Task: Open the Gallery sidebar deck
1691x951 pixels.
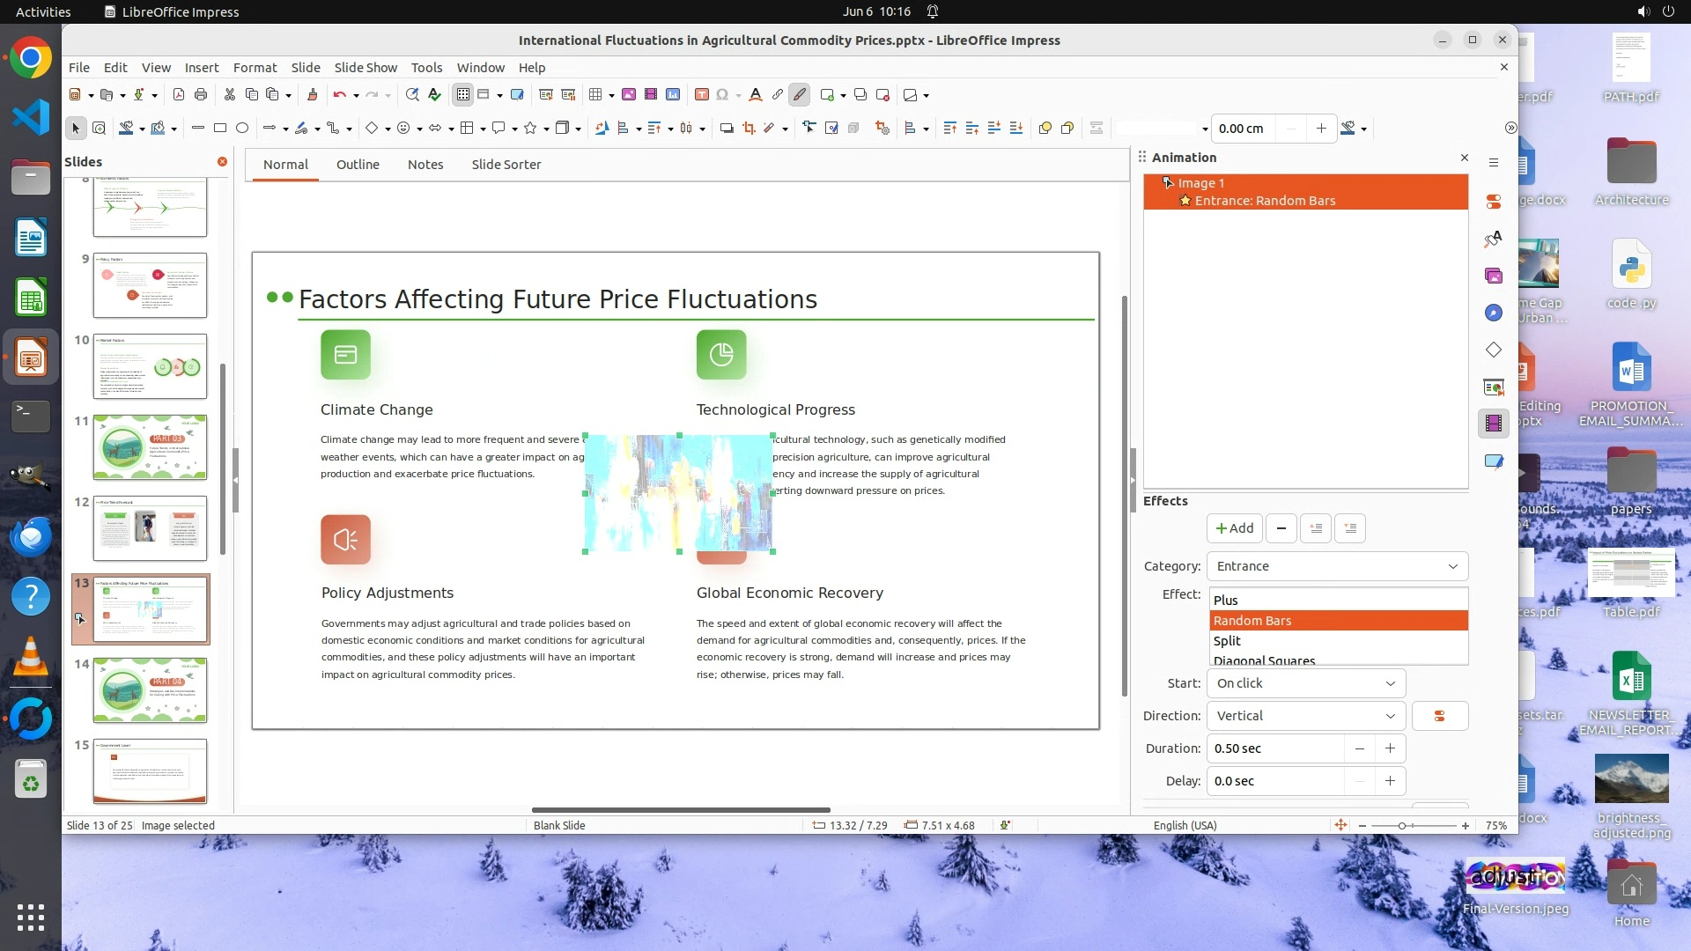Action: pos(1494,276)
